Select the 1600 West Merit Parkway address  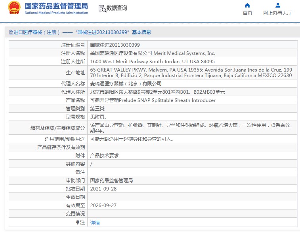coord(152,61)
